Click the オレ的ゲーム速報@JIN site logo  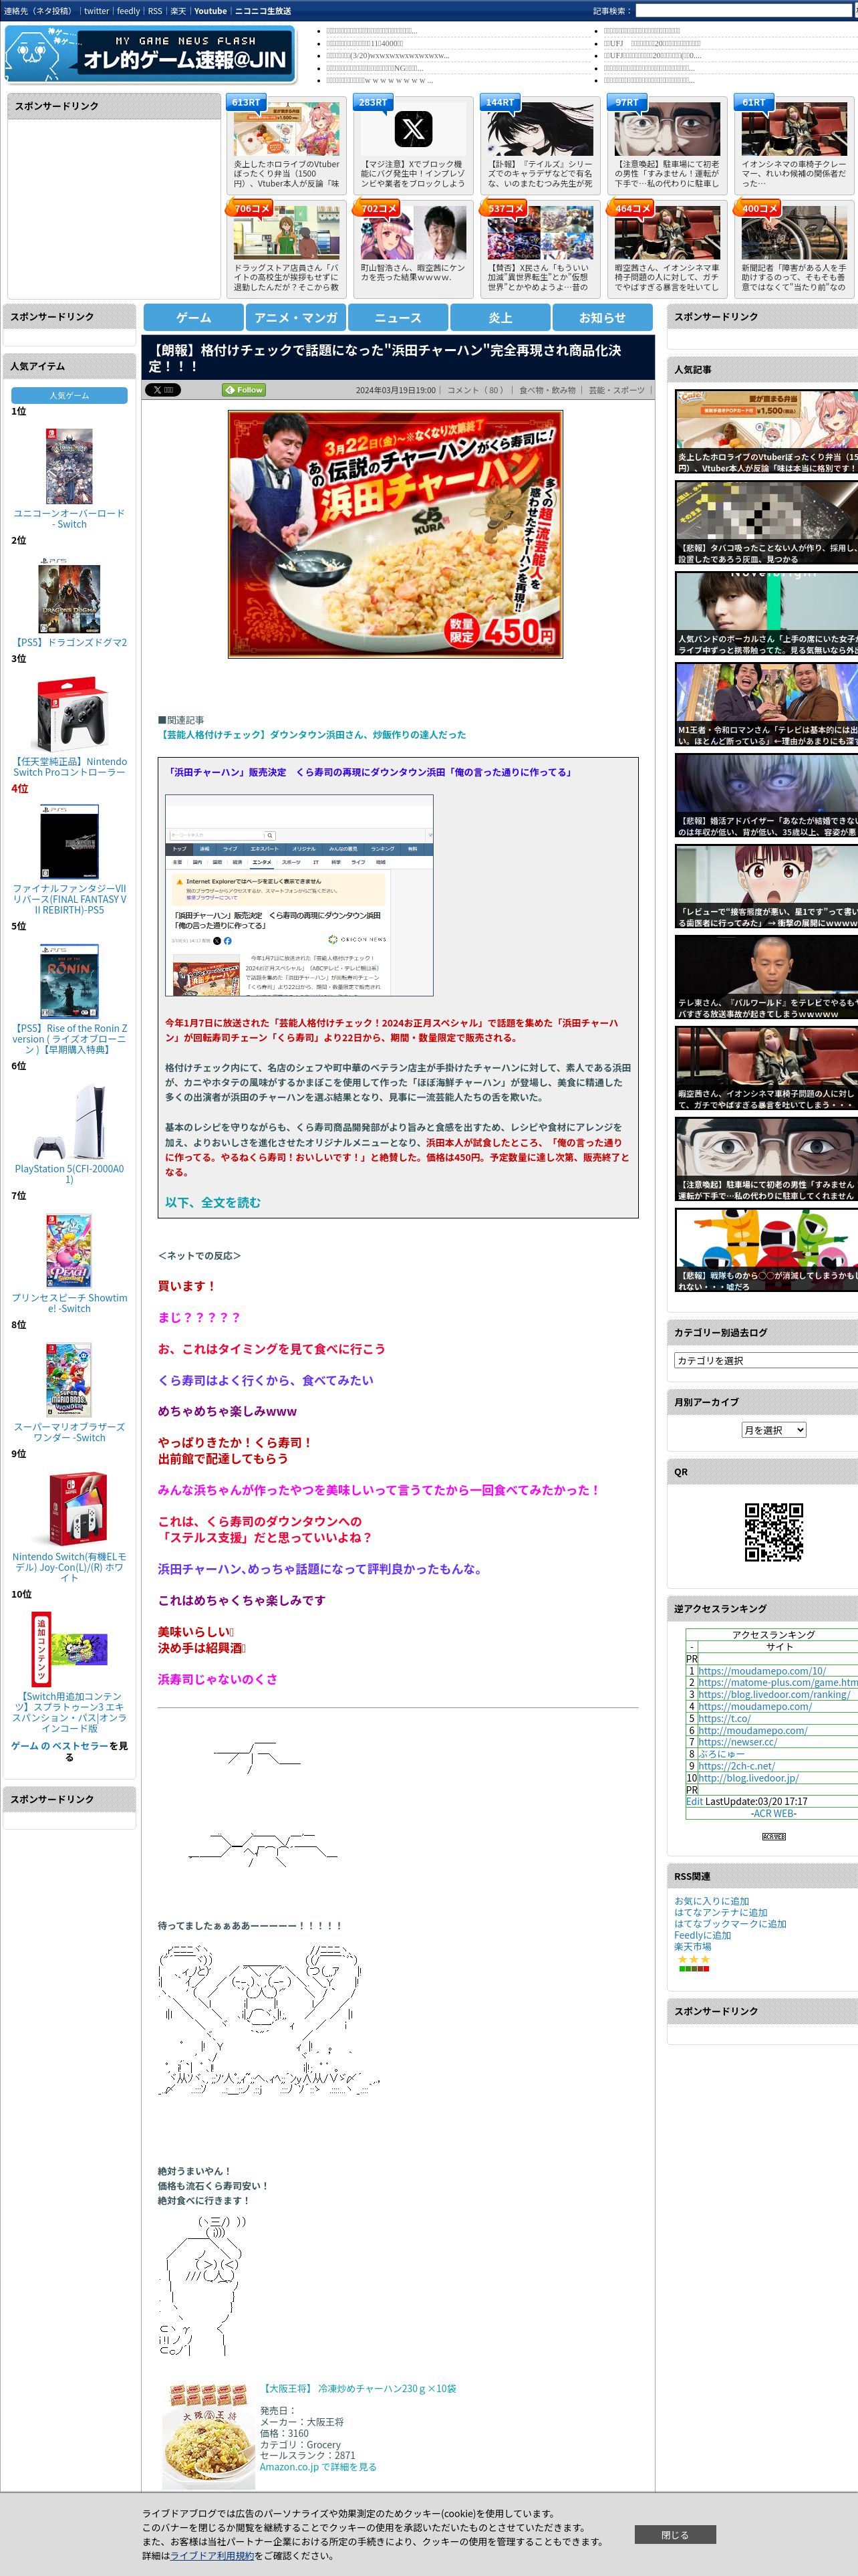tap(150, 54)
